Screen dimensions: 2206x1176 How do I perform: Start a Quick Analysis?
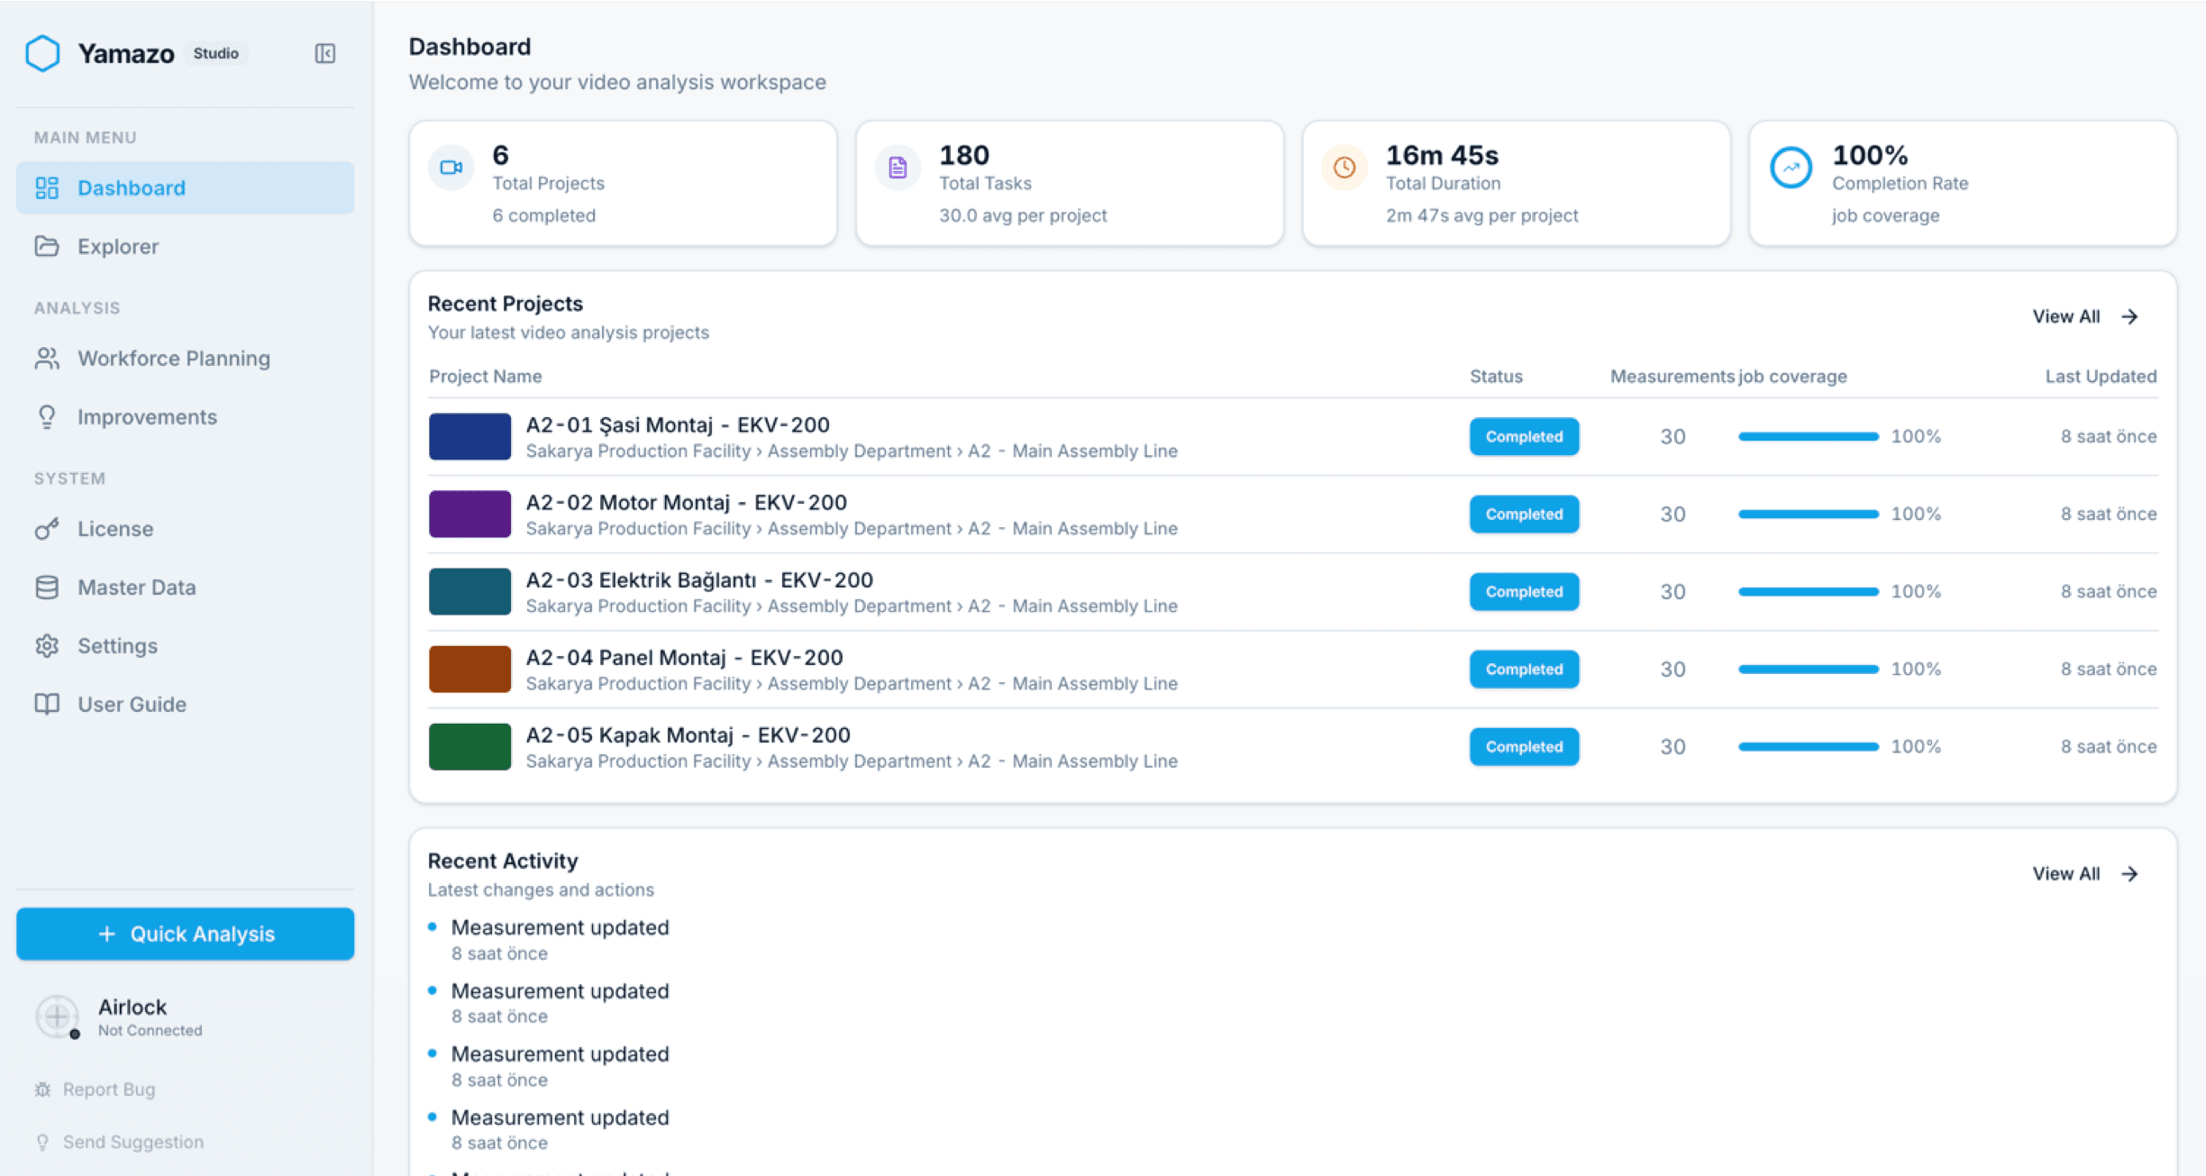[185, 934]
